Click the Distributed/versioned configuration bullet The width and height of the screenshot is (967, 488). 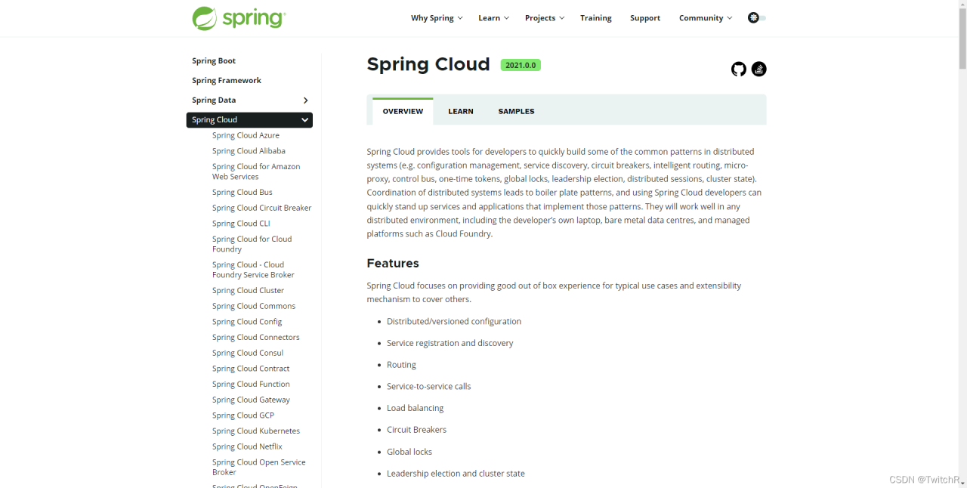(x=454, y=322)
